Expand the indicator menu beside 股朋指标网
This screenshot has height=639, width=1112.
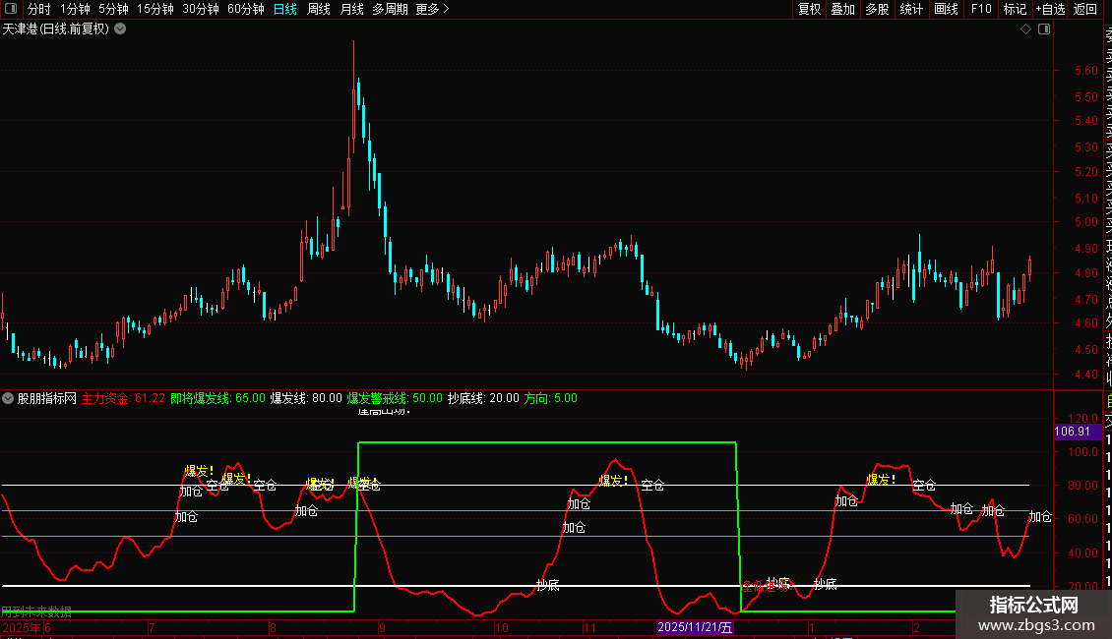pos(8,398)
